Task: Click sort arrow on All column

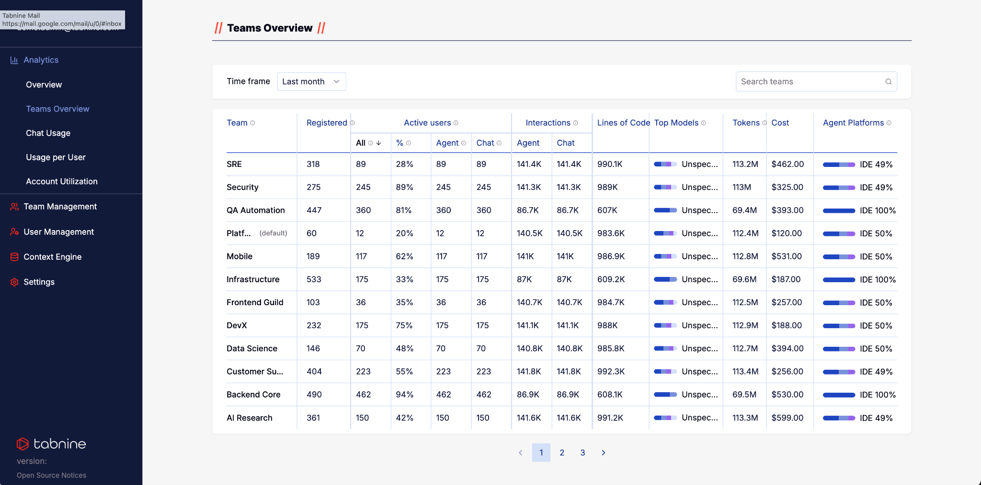Action: point(379,143)
